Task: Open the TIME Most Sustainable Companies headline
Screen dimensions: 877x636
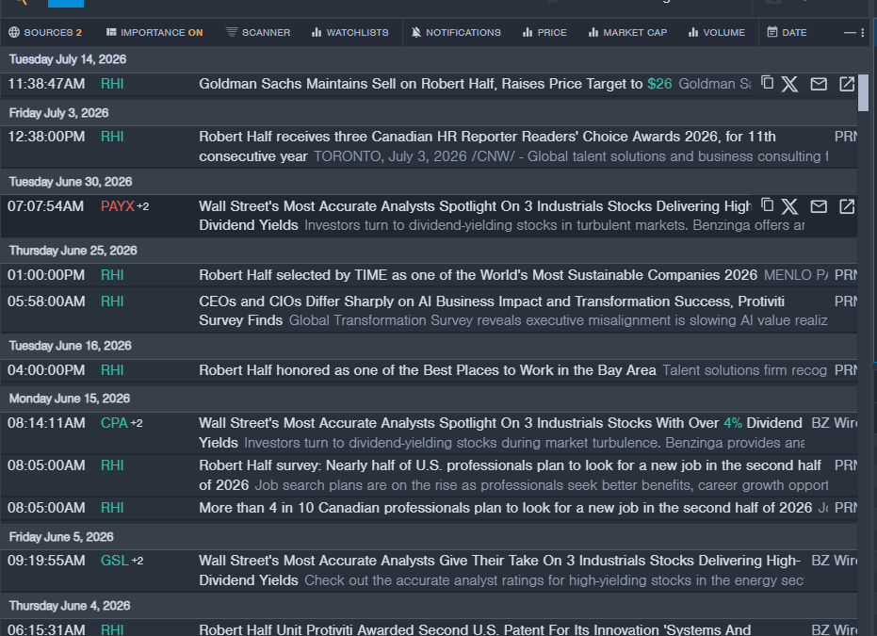Action: click(478, 275)
